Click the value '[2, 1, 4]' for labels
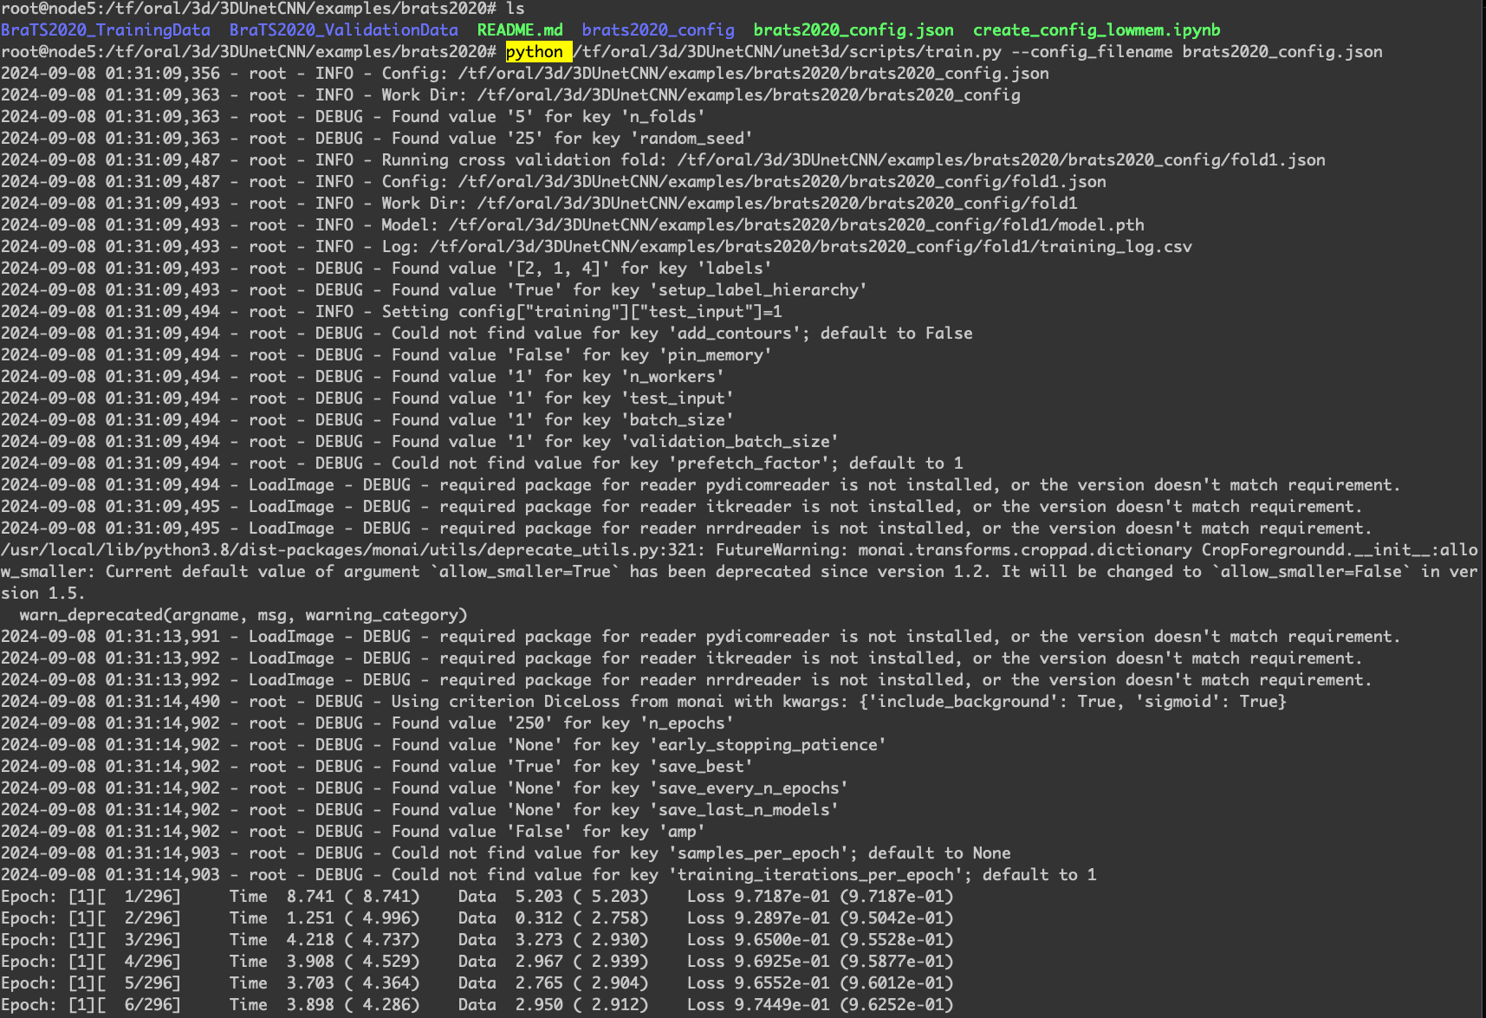 [x=558, y=269]
